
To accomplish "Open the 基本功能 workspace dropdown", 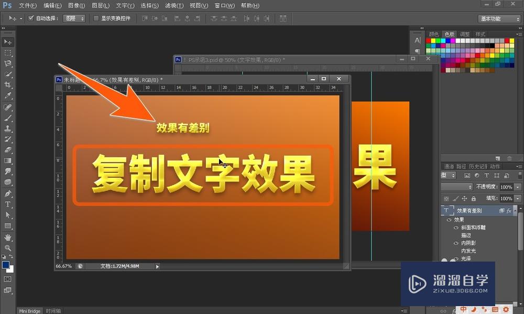I will point(499,19).
